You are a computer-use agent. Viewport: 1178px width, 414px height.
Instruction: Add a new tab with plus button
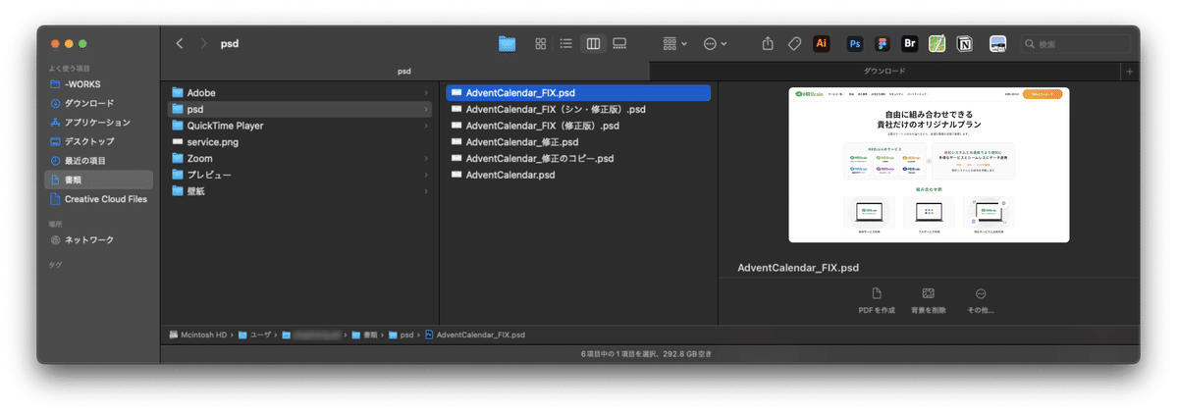tap(1130, 71)
